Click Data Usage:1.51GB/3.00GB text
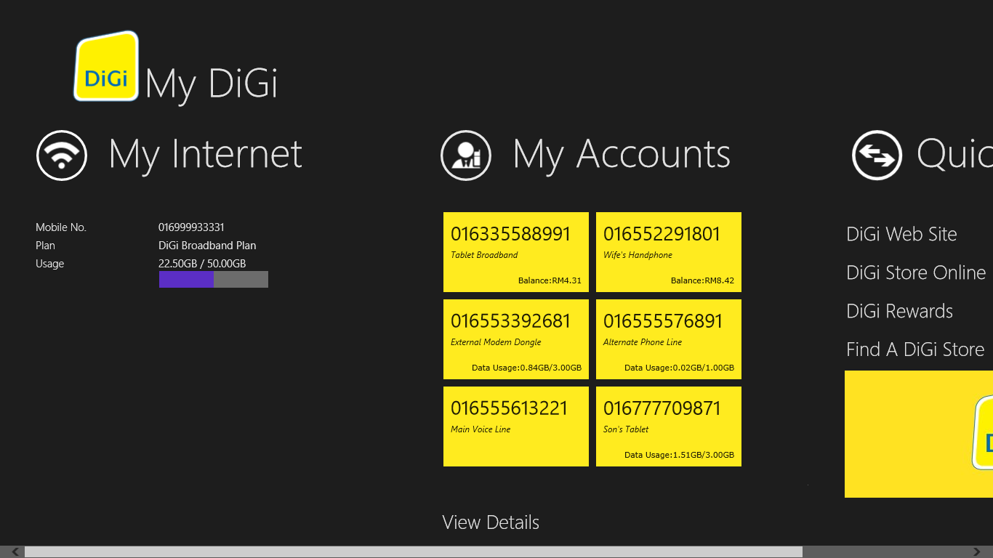The image size is (993, 558). (679, 455)
